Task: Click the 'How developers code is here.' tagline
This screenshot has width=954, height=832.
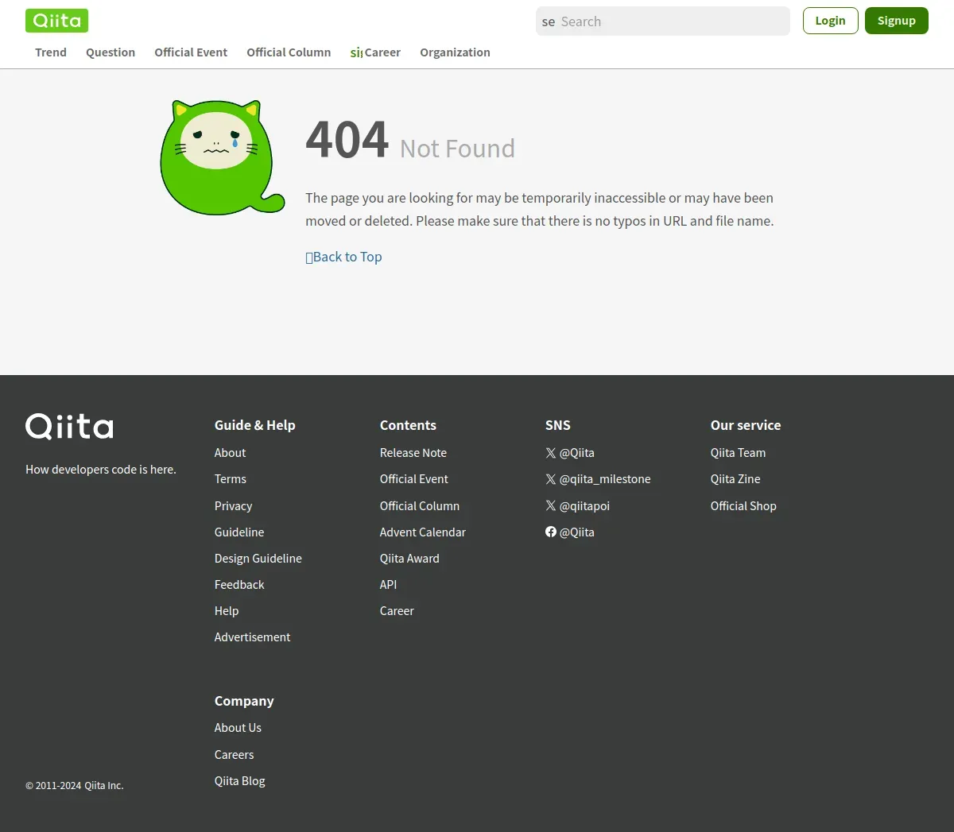Action: coord(101,470)
